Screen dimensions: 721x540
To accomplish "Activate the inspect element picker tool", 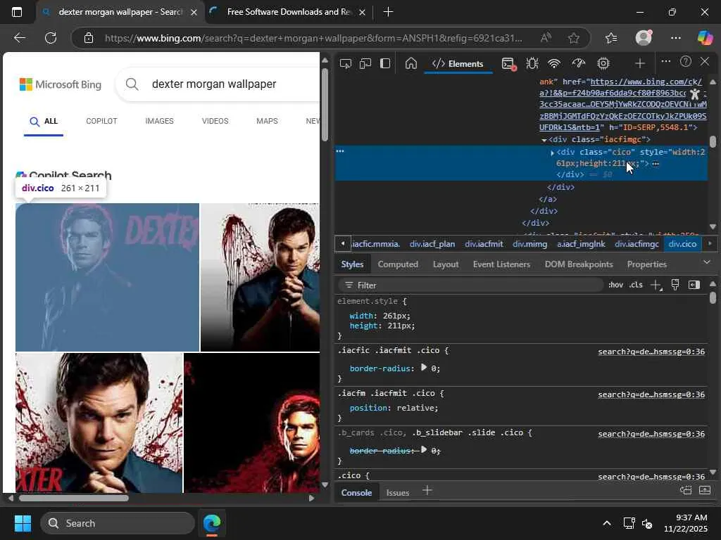I will [345, 63].
